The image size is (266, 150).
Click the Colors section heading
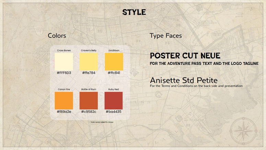tap(57, 35)
